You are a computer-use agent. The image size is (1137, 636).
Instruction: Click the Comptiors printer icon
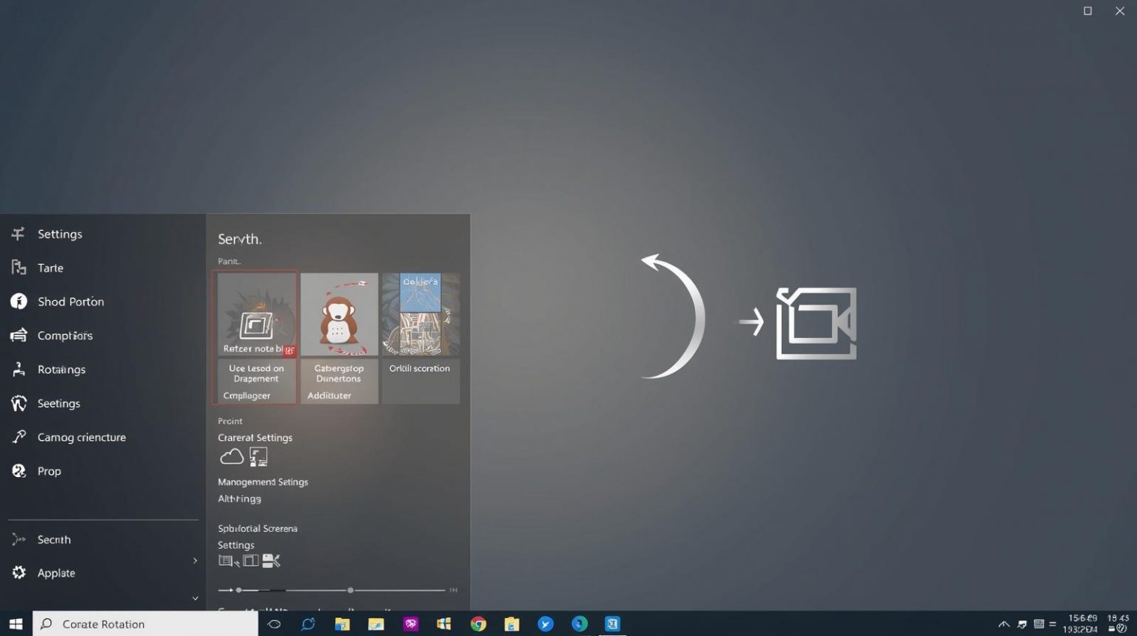[x=18, y=335]
